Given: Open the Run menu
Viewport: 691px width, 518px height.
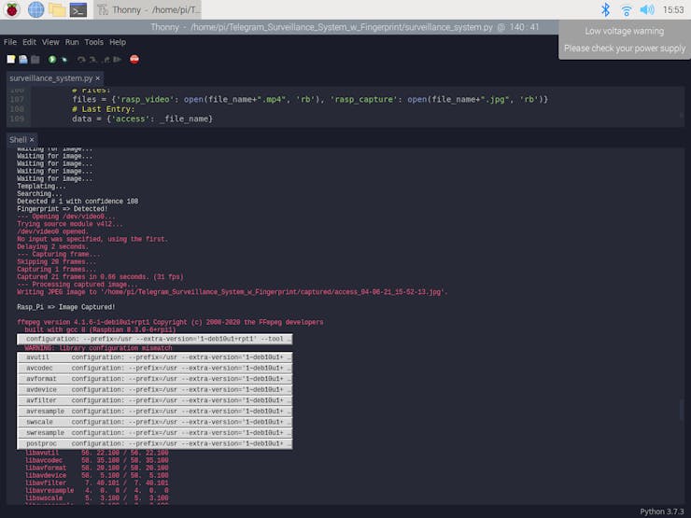Looking at the screenshot, I should click(72, 42).
